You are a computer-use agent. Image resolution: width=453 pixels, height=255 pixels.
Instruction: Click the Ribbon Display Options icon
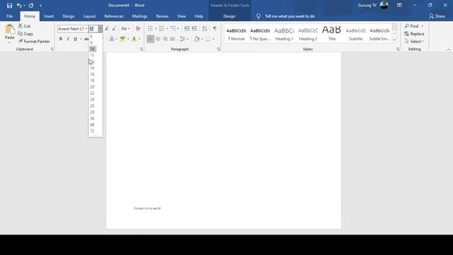click(x=399, y=5)
